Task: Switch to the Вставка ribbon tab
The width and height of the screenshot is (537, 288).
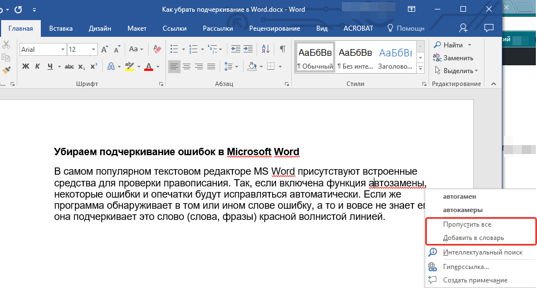Action: point(61,28)
